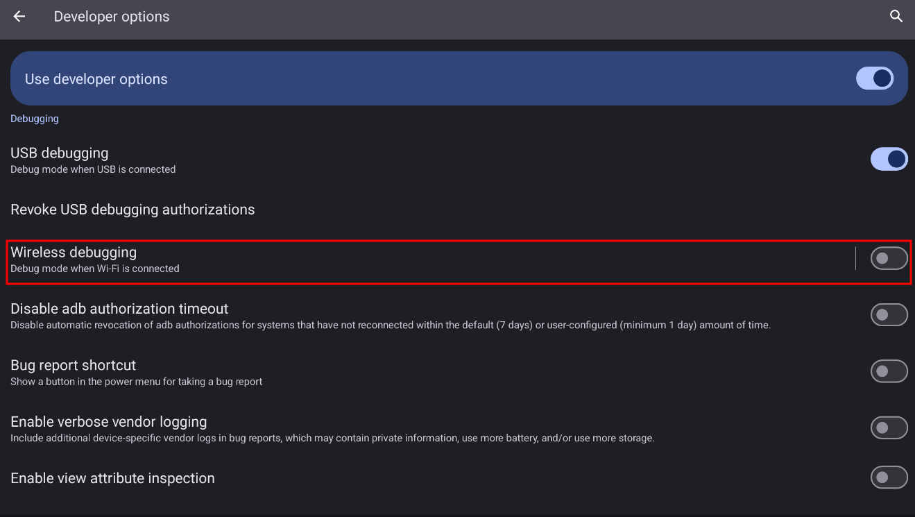This screenshot has height=517, width=915.
Task: Toggle Disable adb authorization timeout switch
Action: 889,315
